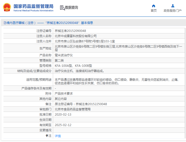Click the 型号规格 row label
This screenshot has height=142, width=186.
pyautogui.click(x=45, y=66)
